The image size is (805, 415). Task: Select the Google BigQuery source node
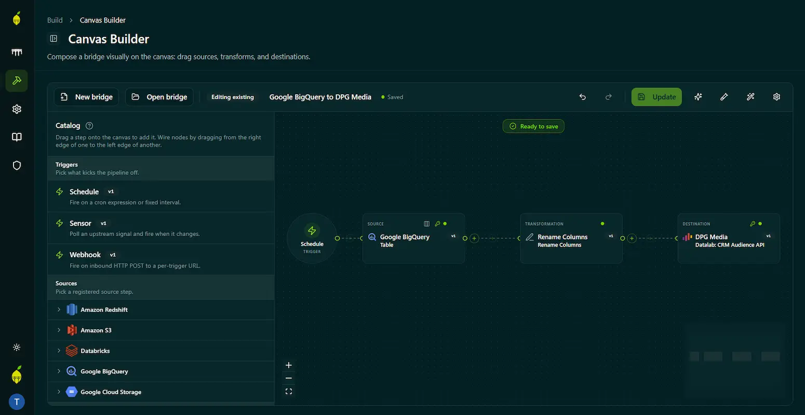click(413, 238)
